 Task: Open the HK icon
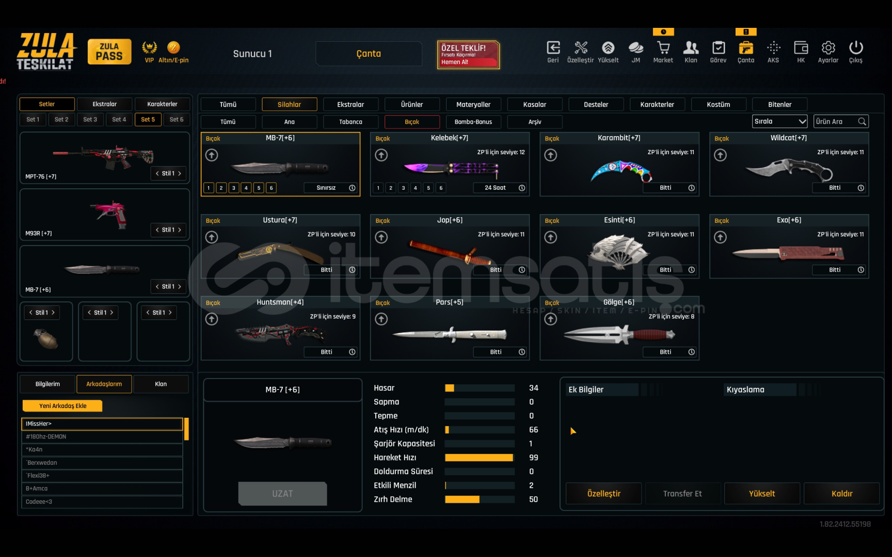tap(801, 48)
